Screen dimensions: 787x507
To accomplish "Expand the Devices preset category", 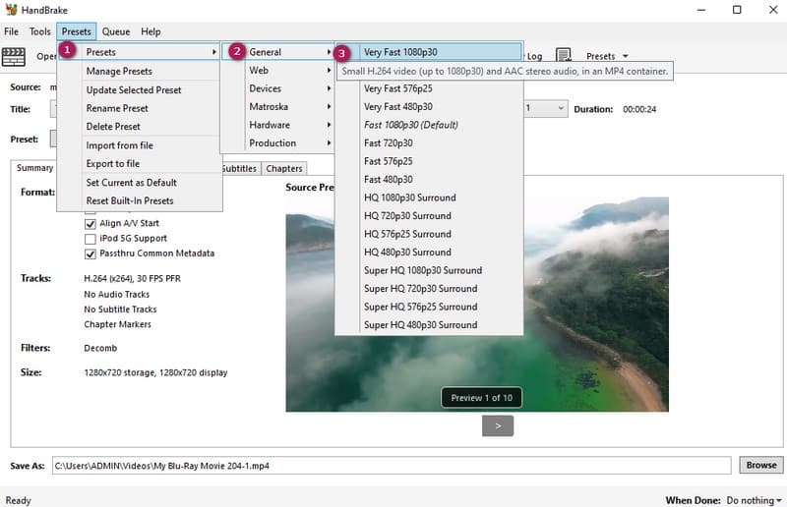I will click(277, 88).
